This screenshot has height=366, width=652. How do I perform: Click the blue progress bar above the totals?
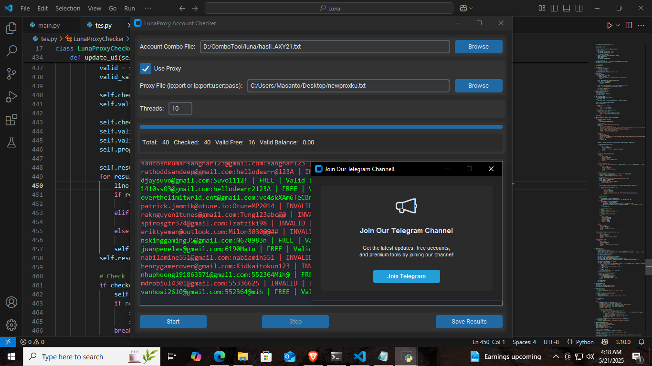tap(321, 127)
